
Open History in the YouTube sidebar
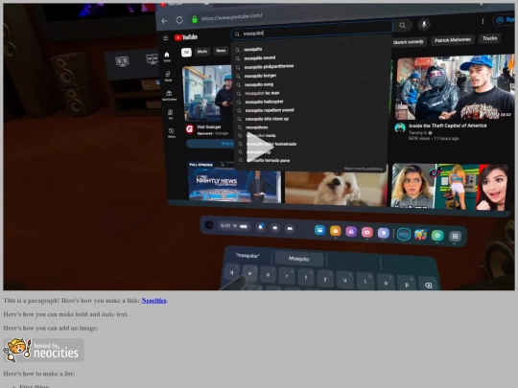click(x=171, y=132)
